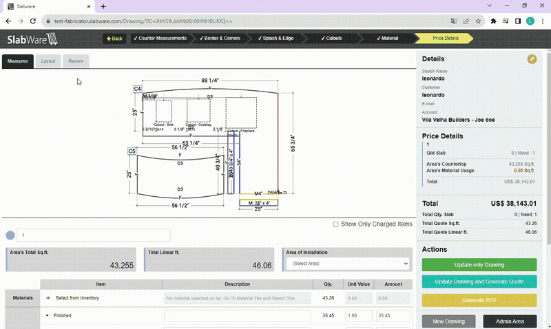Click the area name field containing 1
This screenshot has width=551, height=329.
click(x=94, y=235)
